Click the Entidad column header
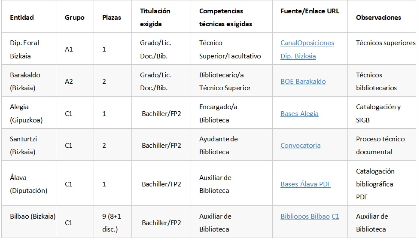 (x=22, y=18)
